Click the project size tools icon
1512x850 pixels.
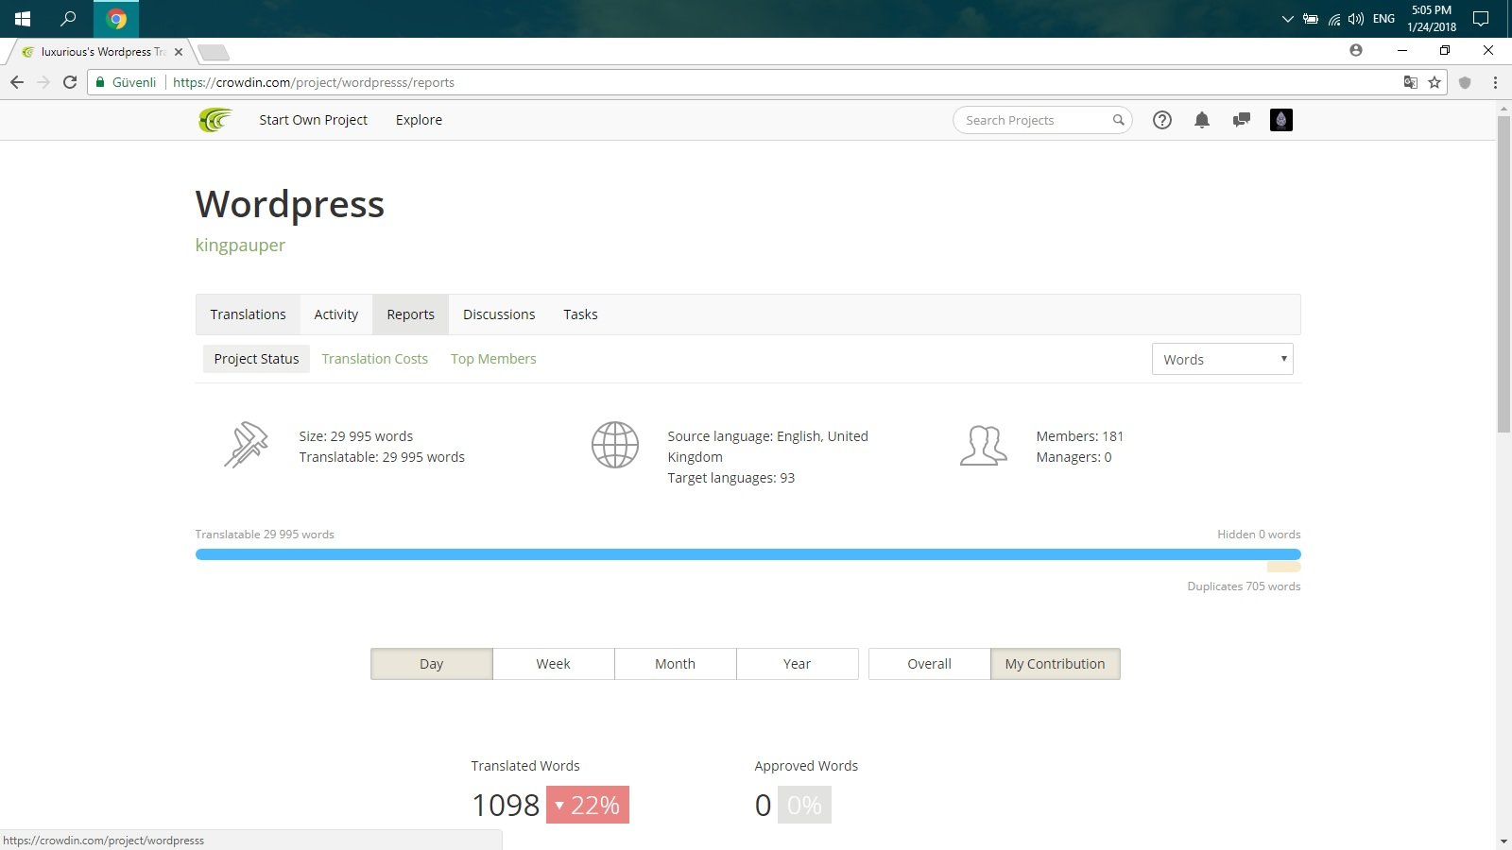246,445
